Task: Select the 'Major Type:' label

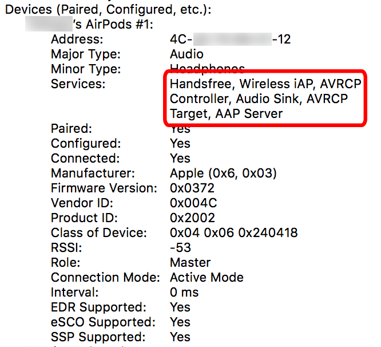Action: (x=86, y=54)
